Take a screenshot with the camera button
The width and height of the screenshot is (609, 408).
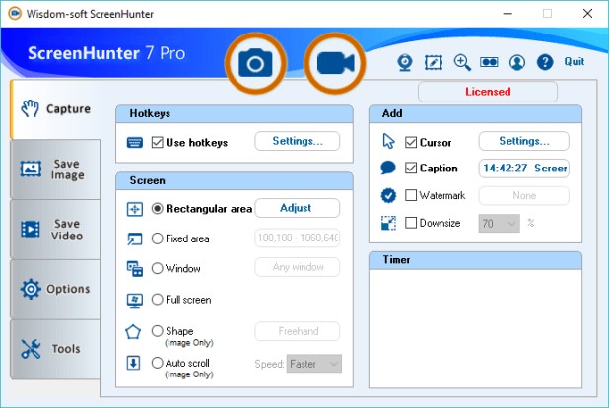255,63
